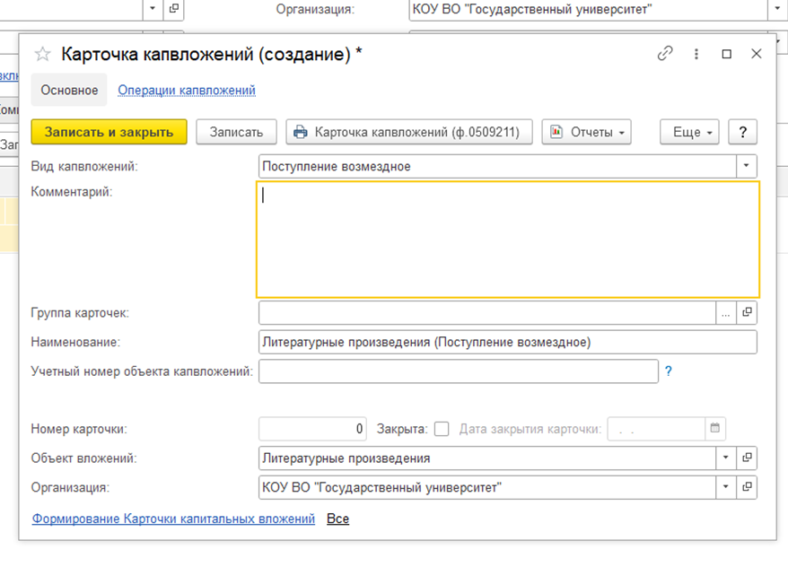Image resolution: width=788 pixels, height=567 pixels.
Task: Open the Организация item form in card
Action: click(x=747, y=487)
